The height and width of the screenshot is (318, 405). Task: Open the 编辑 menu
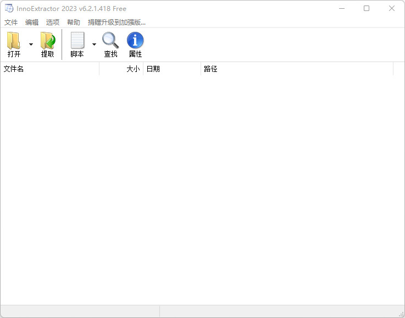click(x=32, y=23)
